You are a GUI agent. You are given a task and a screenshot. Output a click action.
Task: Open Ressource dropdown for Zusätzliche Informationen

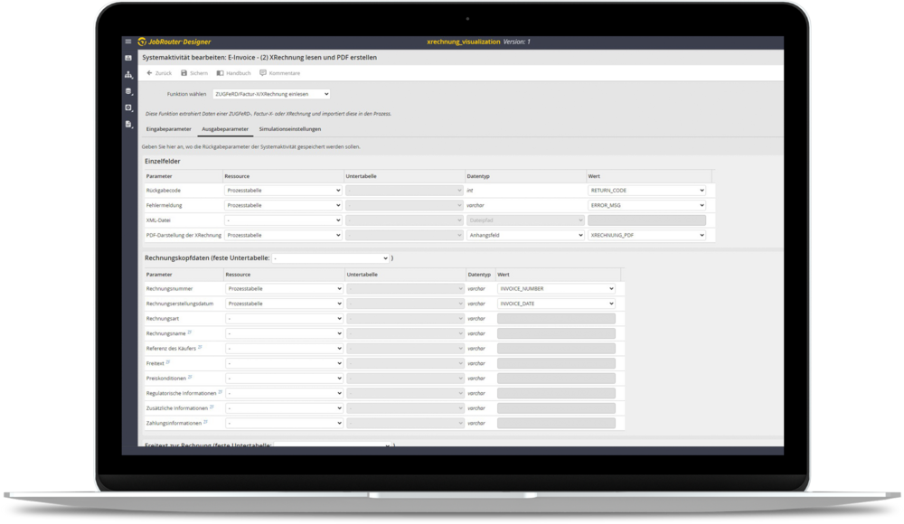click(284, 408)
